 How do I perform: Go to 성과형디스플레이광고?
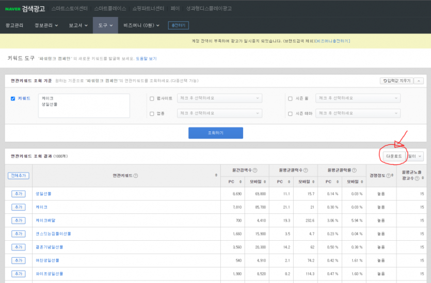(209, 9)
